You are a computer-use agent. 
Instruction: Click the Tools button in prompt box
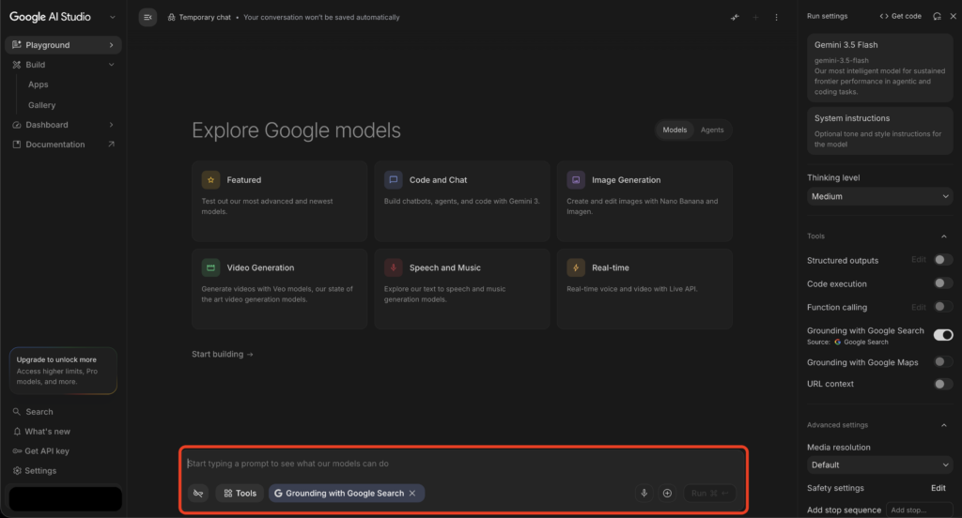[240, 493]
